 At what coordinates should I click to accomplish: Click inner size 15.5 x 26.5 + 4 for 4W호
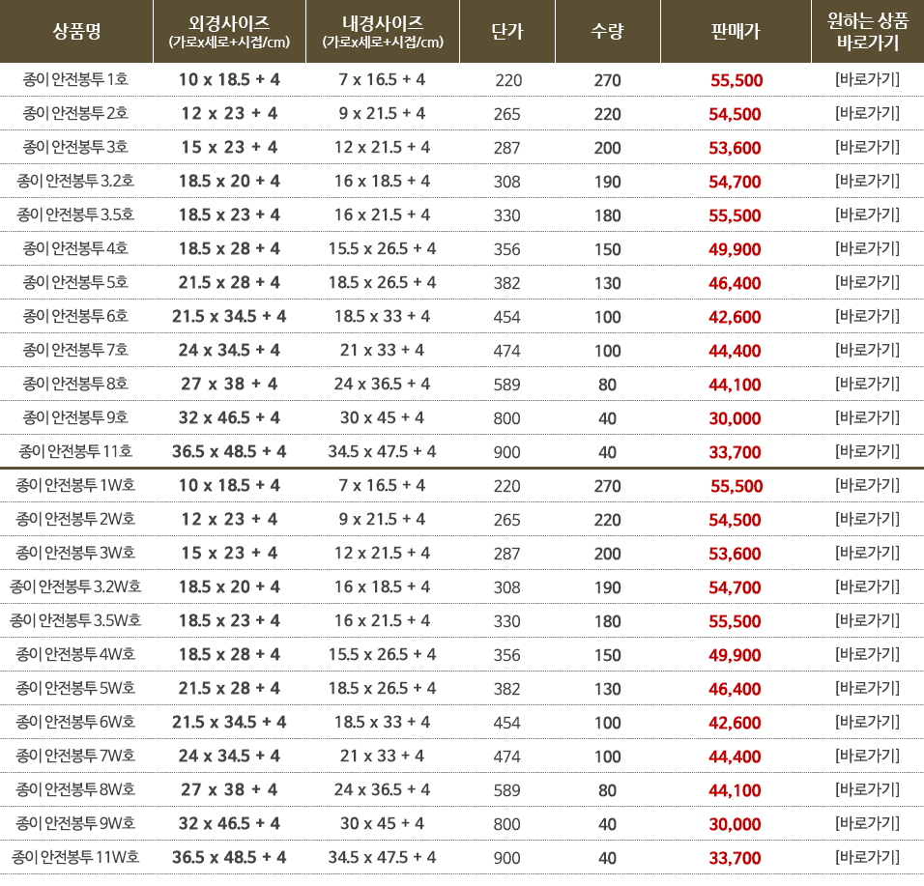coord(383,654)
